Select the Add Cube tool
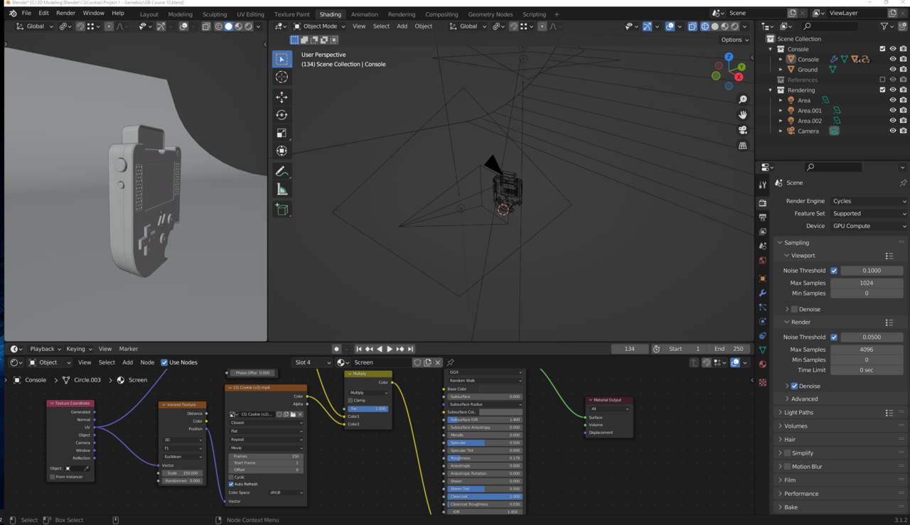 (282, 210)
